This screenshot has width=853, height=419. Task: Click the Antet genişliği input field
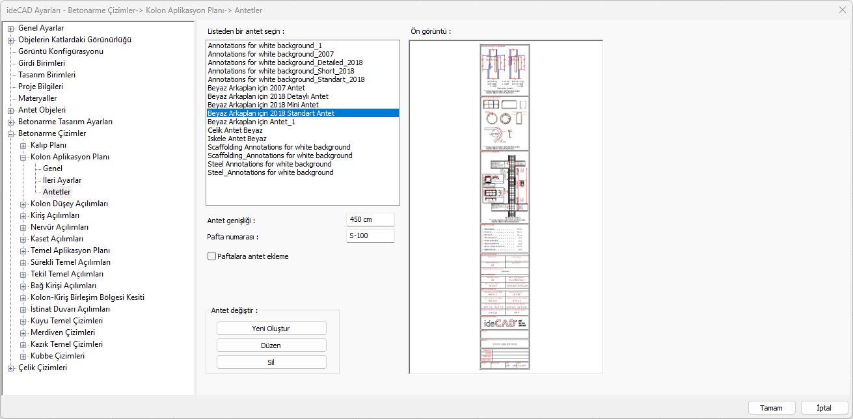click(370, 220)
